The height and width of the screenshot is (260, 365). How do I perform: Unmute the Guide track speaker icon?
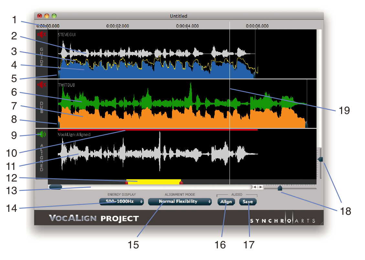point(42,34)
